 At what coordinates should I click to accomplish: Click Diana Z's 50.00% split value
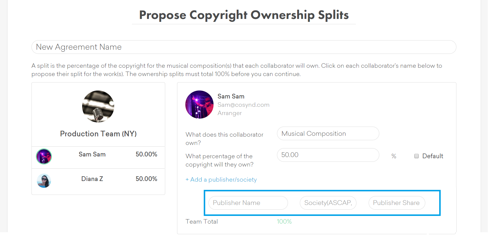click(146, 179)
